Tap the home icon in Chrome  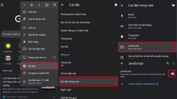(x=2, y=5)
